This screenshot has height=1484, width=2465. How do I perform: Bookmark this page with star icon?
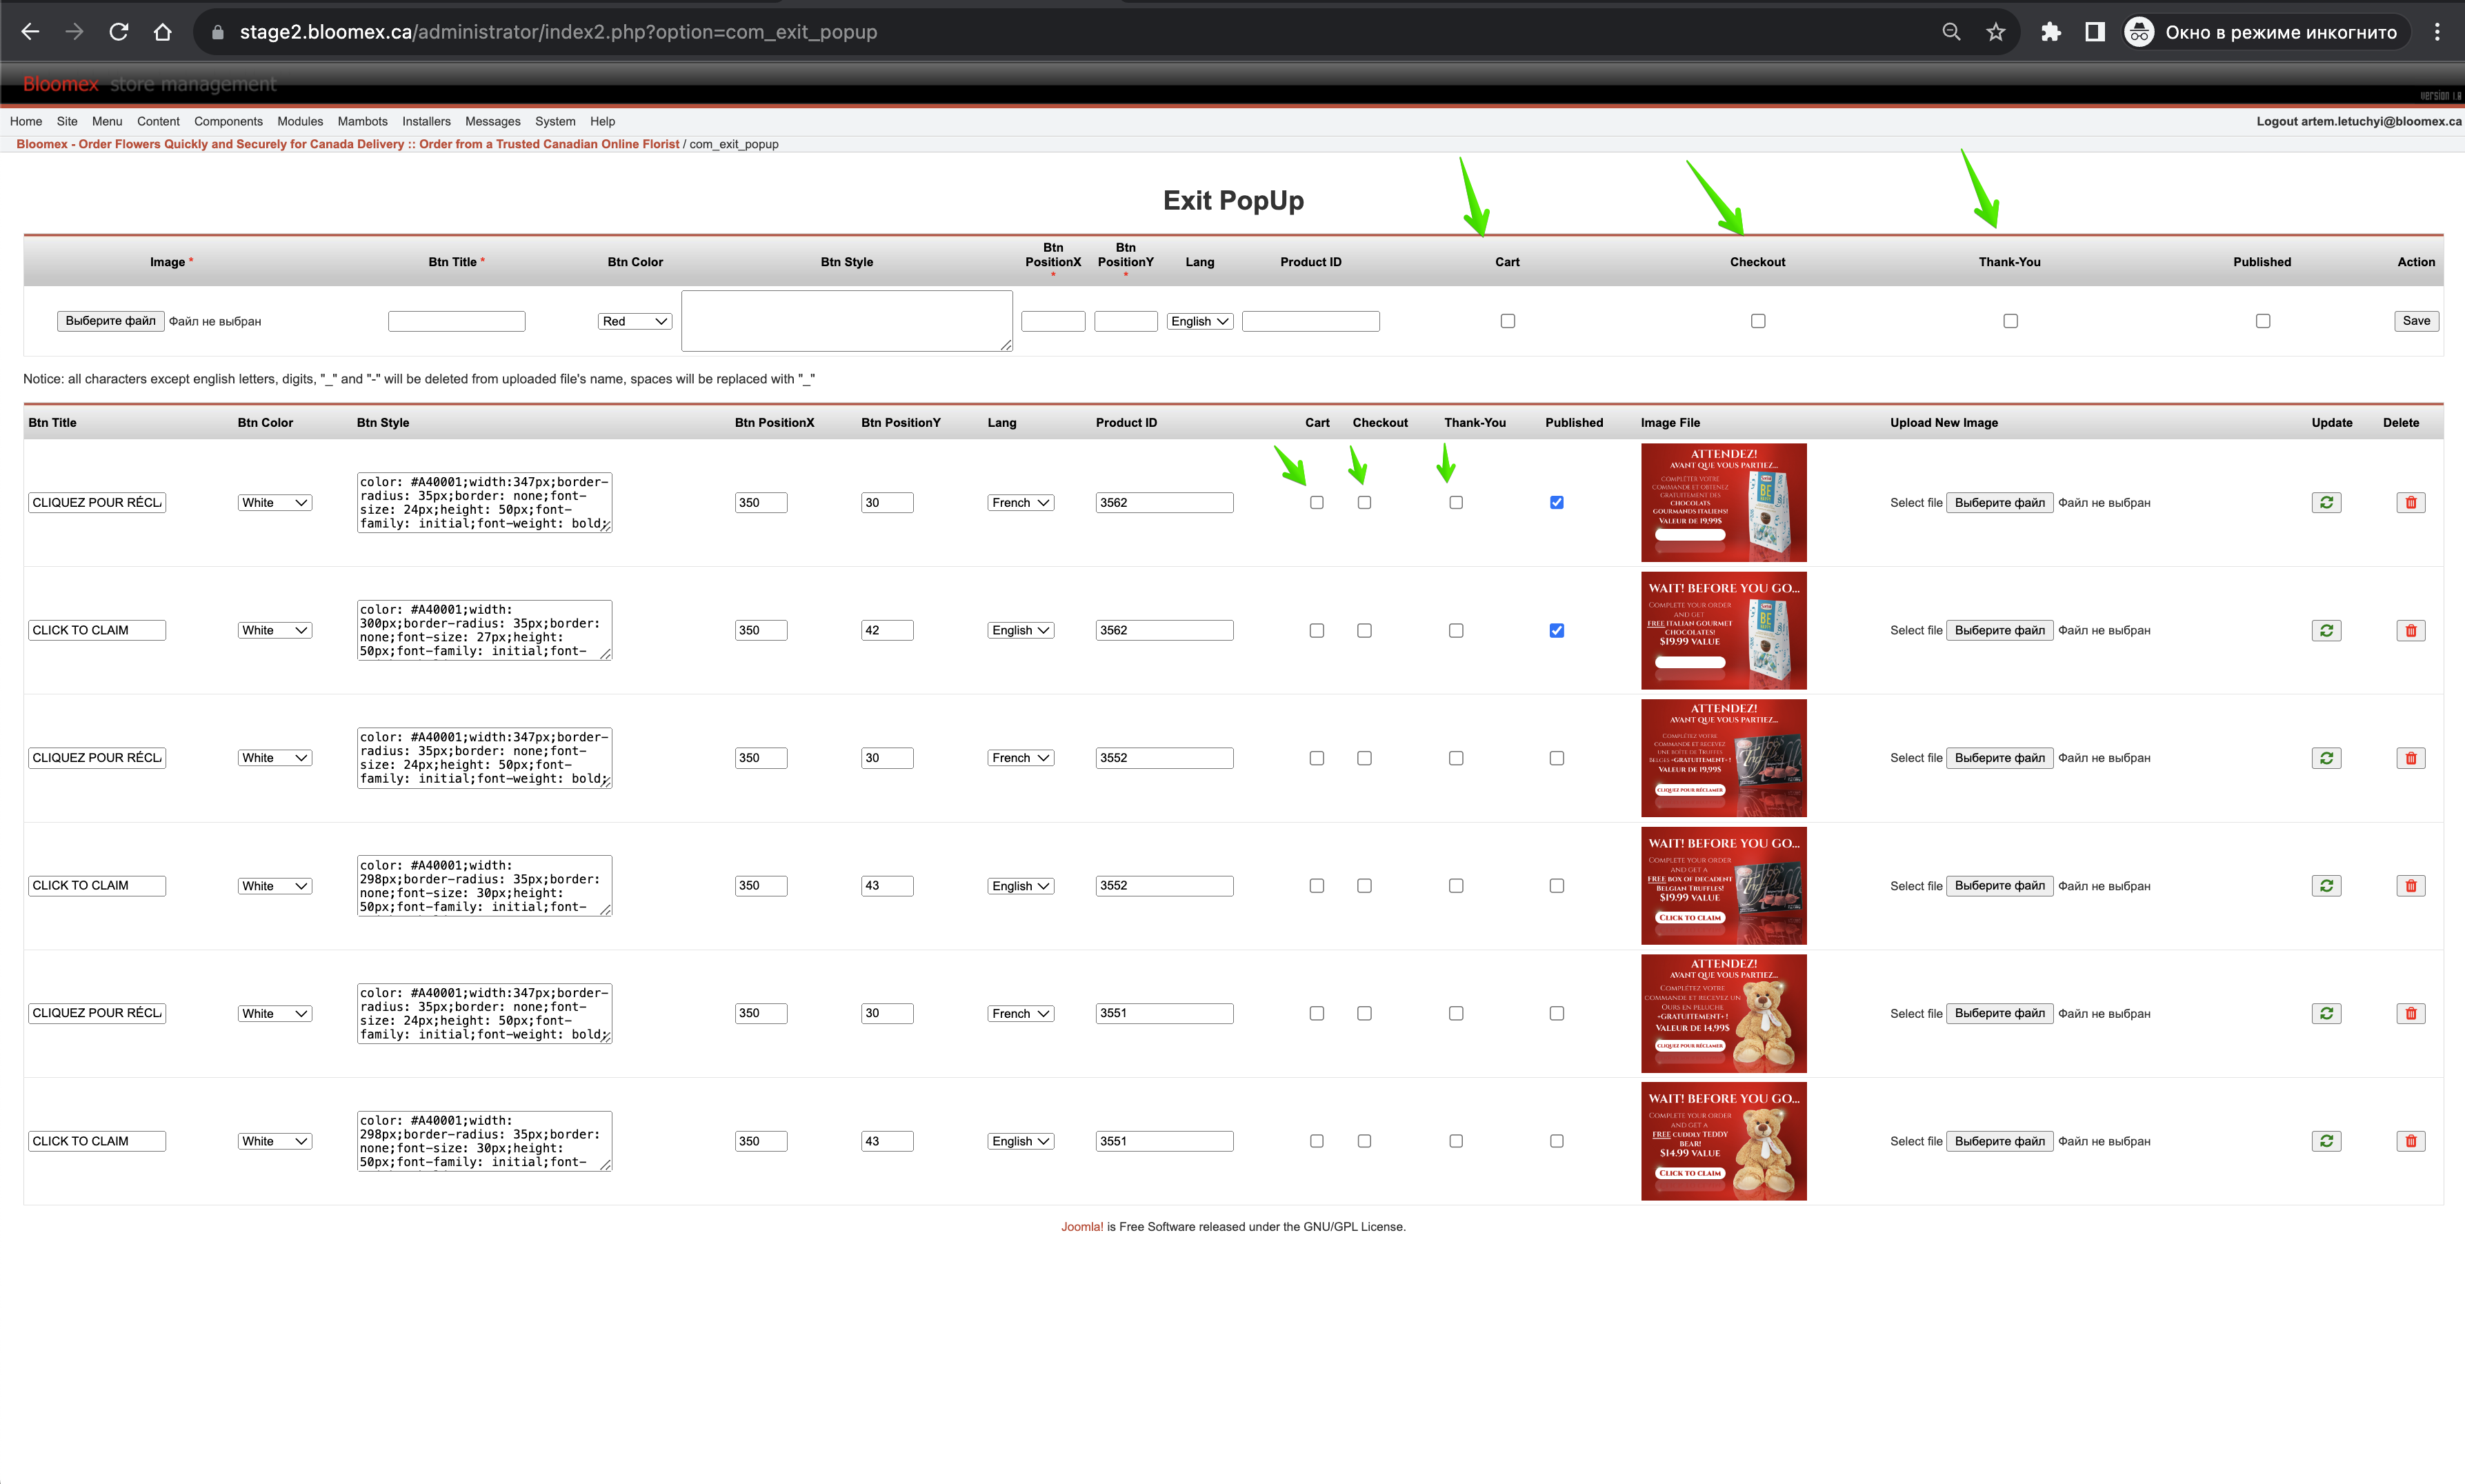pos(1996,32)
